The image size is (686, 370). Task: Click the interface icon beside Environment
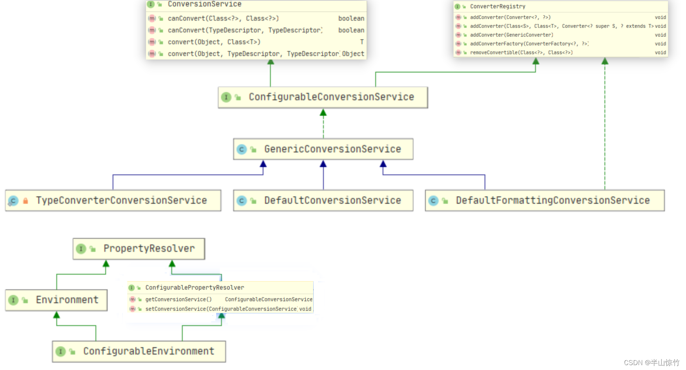click(13, 300)
